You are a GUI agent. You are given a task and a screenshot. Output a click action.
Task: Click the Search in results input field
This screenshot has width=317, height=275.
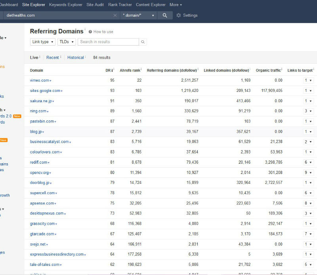pyautogui.click(x=108, y=42)
